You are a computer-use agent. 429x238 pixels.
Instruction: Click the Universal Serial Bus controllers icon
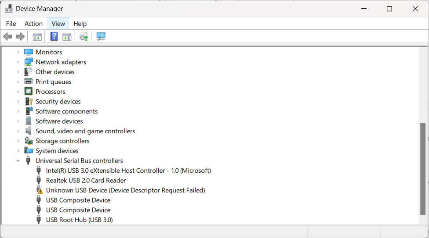pyautogui.click(x=28, y=160)
